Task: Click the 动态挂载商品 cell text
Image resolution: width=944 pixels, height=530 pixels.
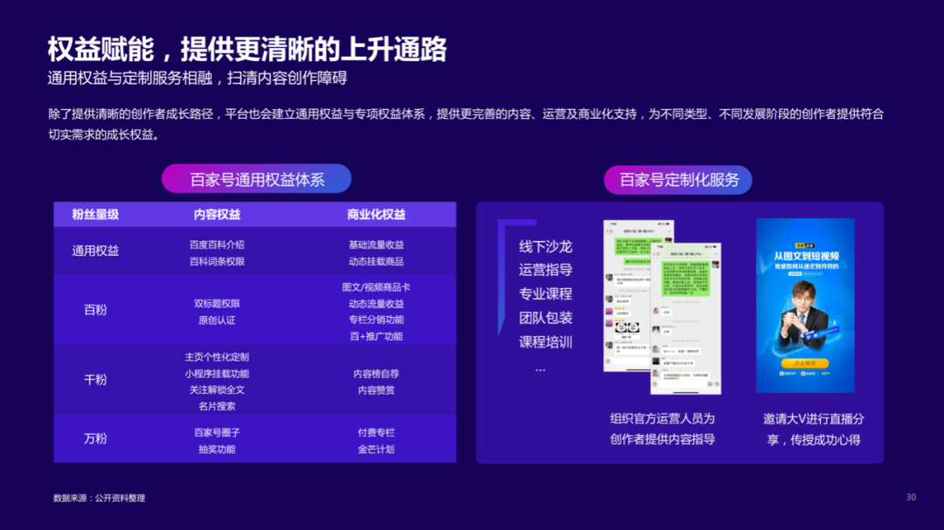Action: 376,262
